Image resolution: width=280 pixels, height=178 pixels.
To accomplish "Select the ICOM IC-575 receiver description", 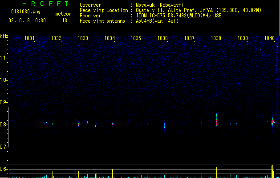I will point(179,16).
